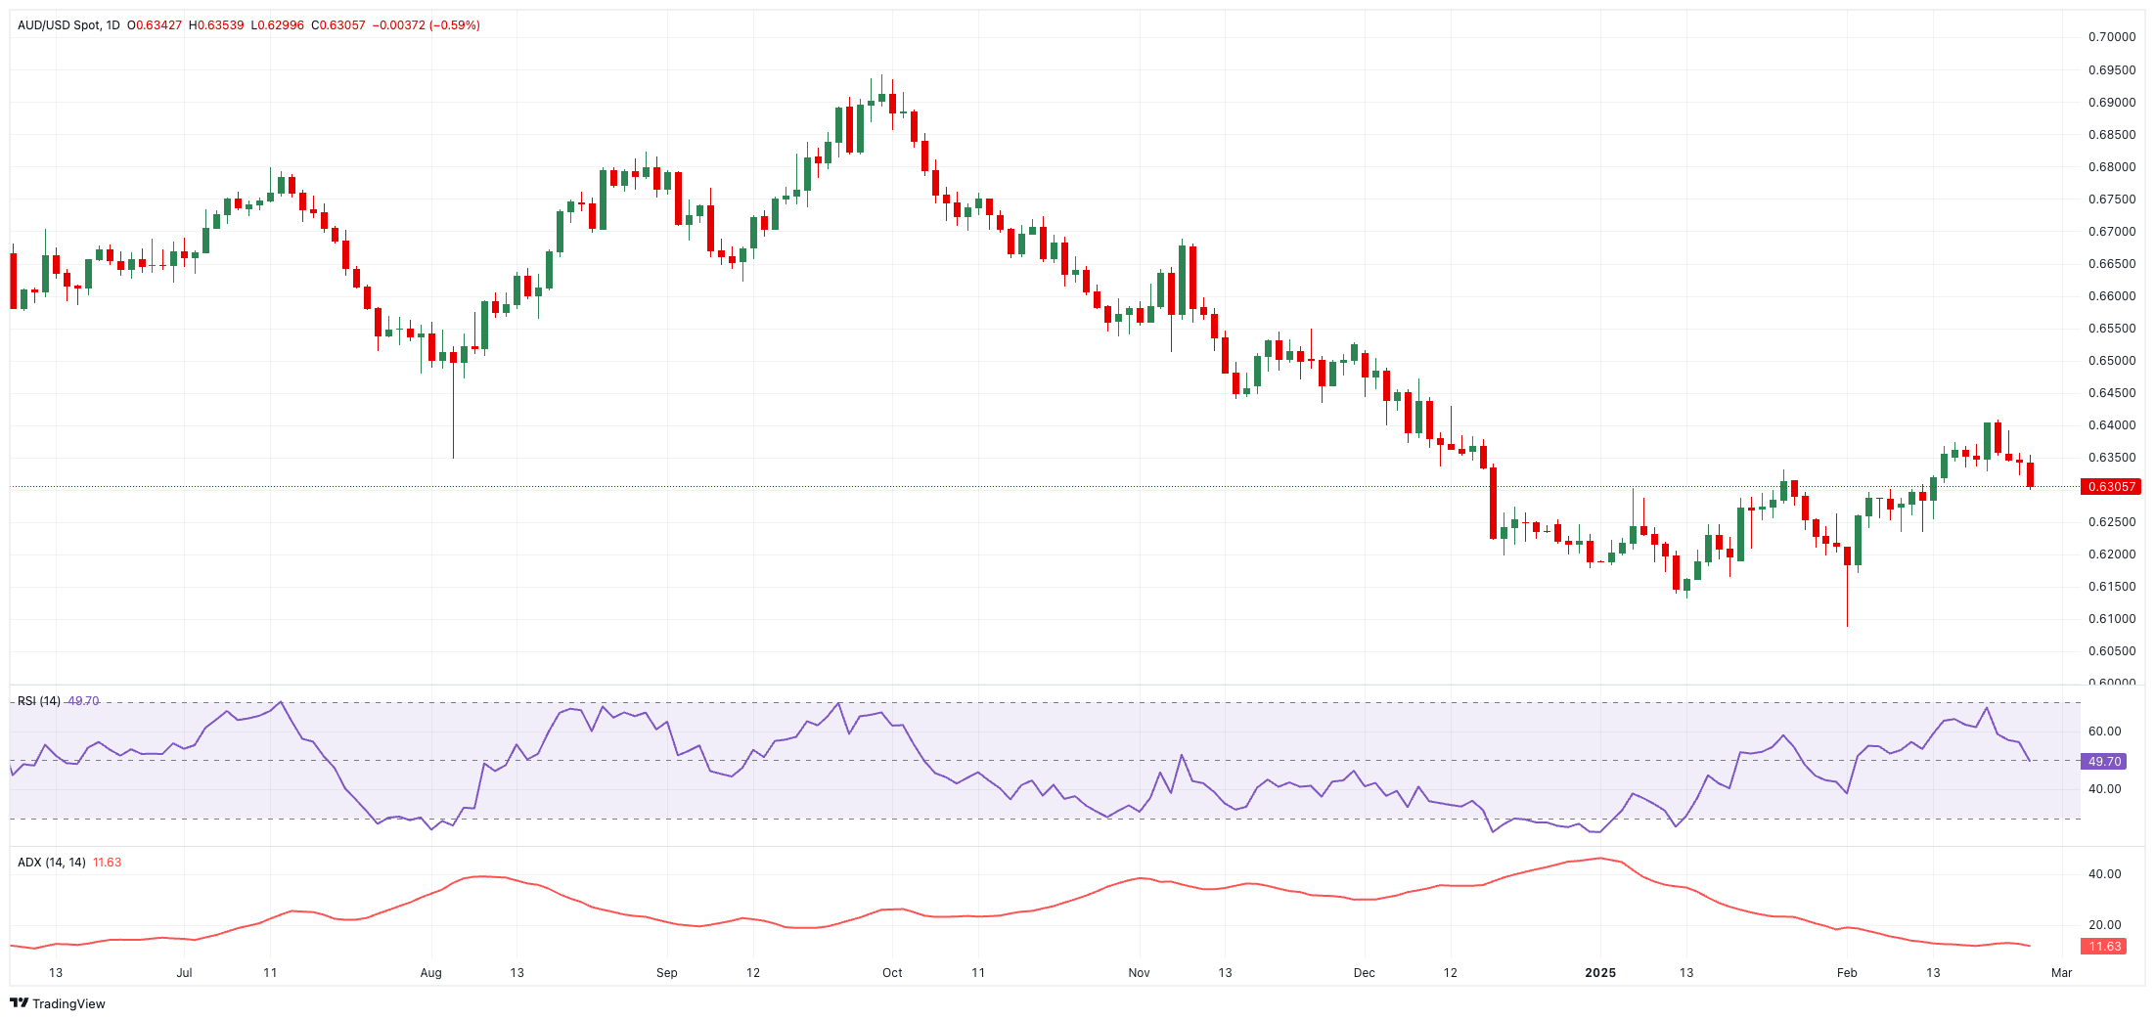This screenshot has height=1020, width=2155.
Task: Click the Feb label on time axis
Action: pos(1846,973)
